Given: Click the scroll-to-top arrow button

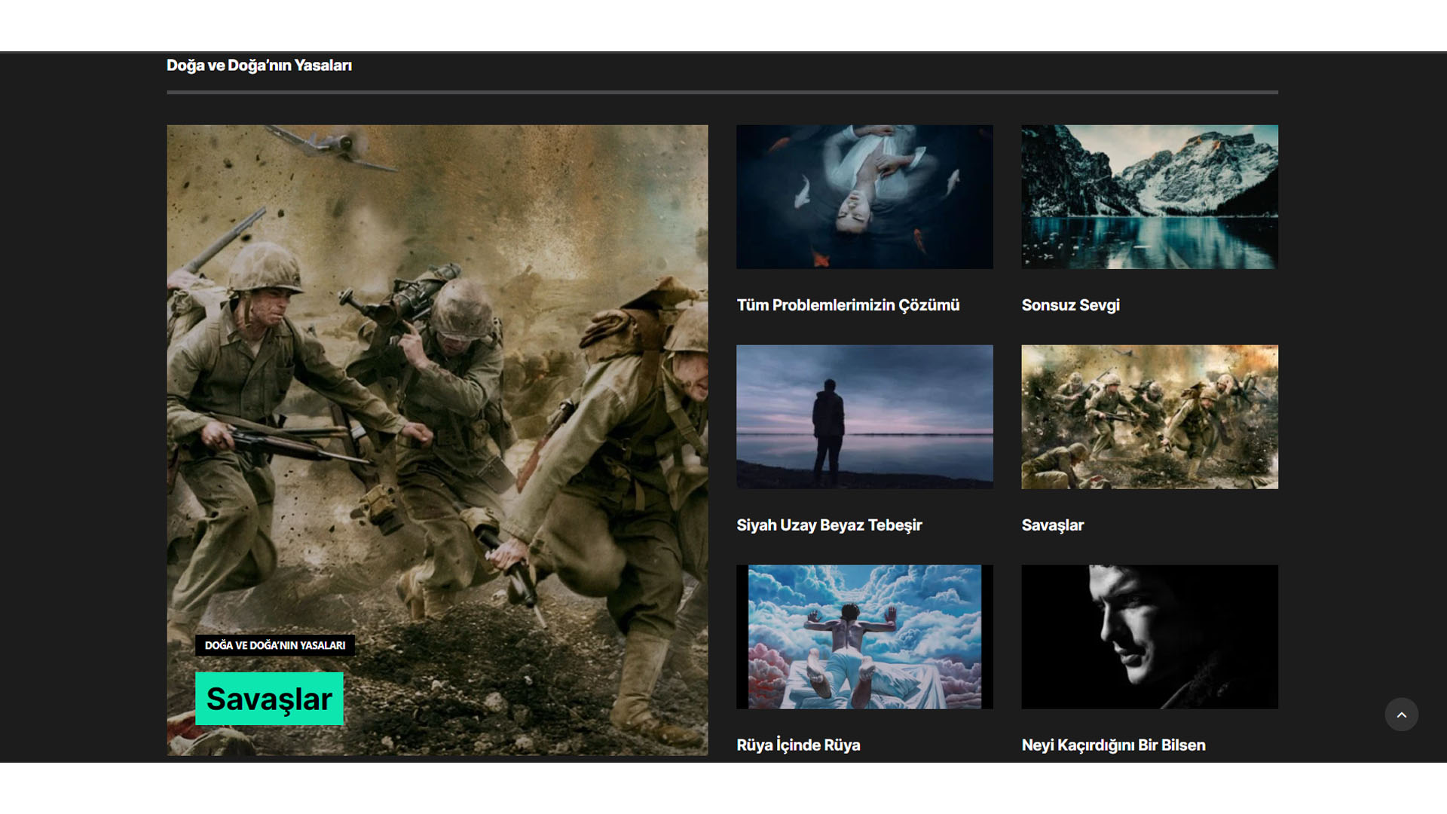Looking at the screenshot, I should [x=1401, y=715].
